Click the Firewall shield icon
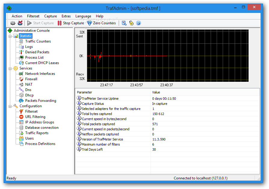This screenshot has width=269, height=189. [21, 79]
